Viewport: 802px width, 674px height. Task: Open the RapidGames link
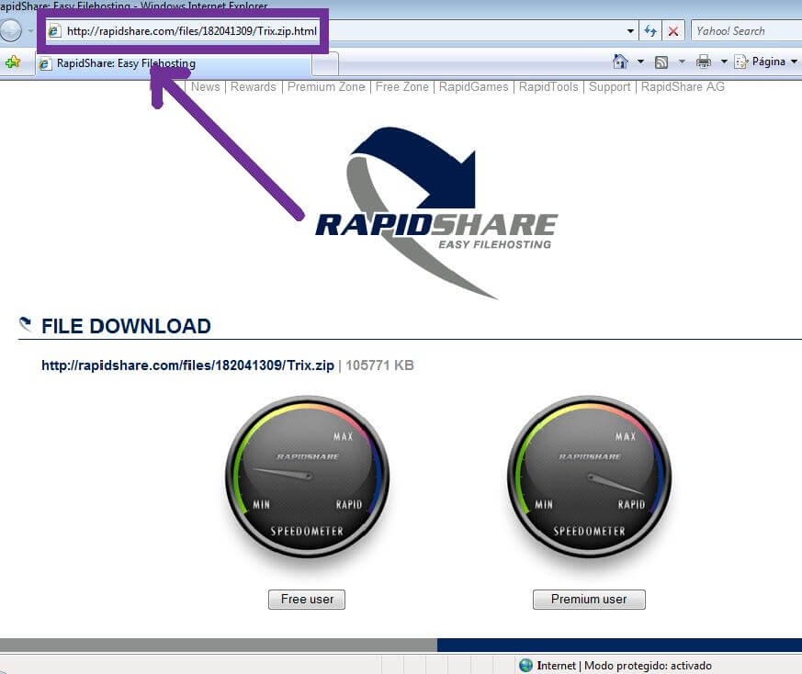[474, 87]
